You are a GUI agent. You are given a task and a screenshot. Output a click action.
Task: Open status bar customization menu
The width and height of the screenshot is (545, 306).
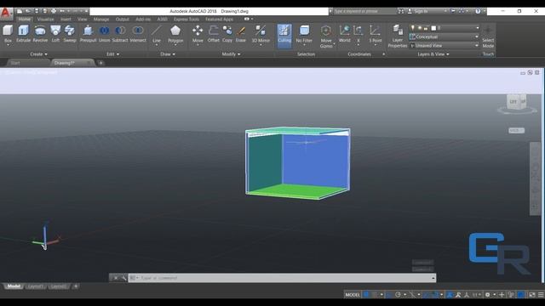pos(541,295)
